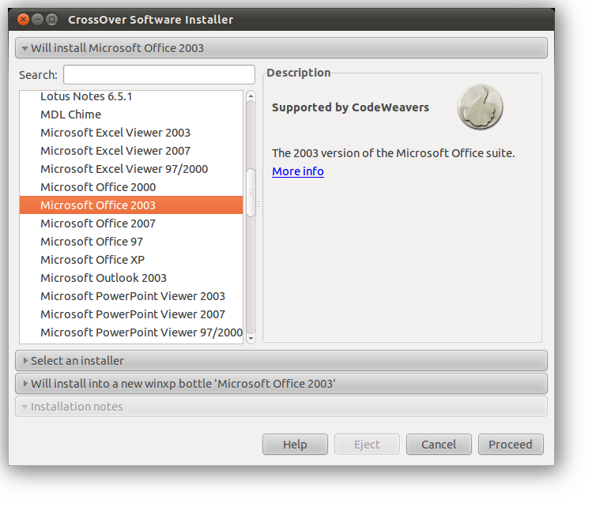The width and height of the screenshot is (596, 507).
Task: Click the Help button
Action: point(295,445)
